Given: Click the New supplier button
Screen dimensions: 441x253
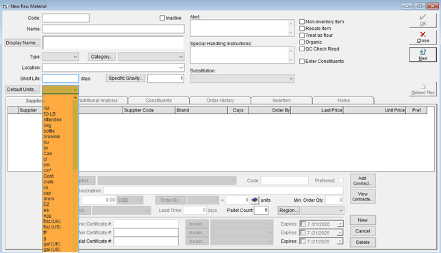Looking at the screenshot, I should [362, 220].
